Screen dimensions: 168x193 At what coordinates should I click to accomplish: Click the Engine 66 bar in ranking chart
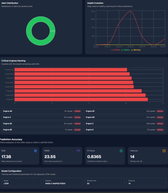pos(80,95)
